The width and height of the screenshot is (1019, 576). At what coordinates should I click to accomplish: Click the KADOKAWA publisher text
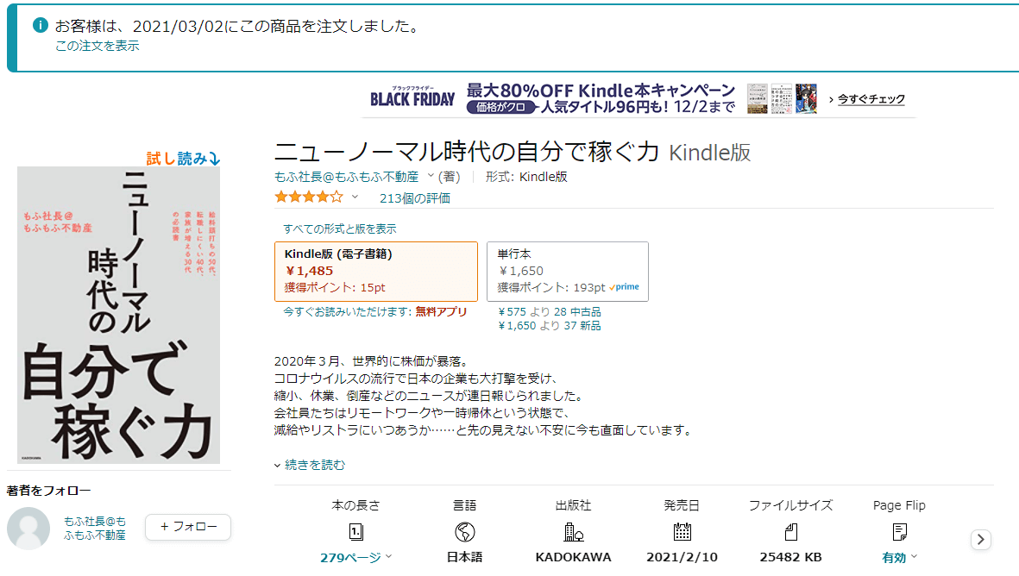pyautogui.click(x=573, y=557)
